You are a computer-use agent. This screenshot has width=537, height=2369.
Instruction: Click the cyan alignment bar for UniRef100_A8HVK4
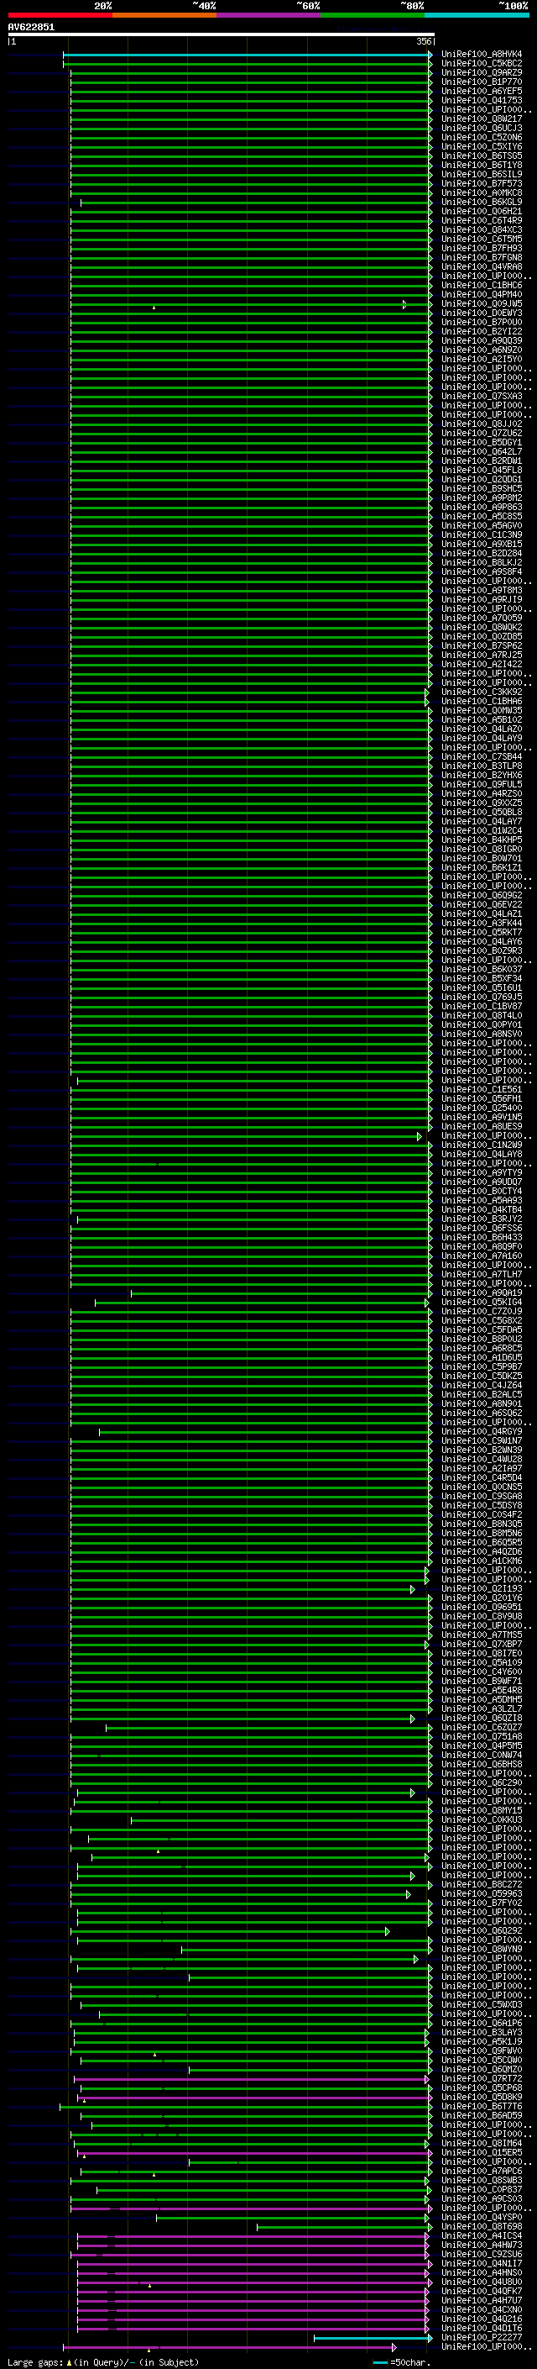(248, 55)
